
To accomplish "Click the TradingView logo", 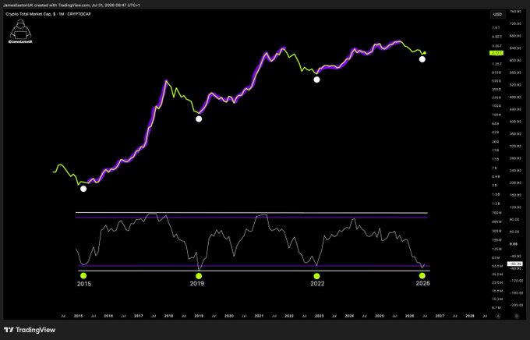I will pos(30,330).
